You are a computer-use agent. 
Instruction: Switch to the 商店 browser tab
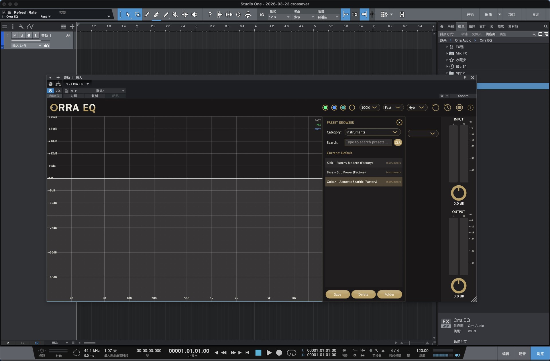coord(501,26)
